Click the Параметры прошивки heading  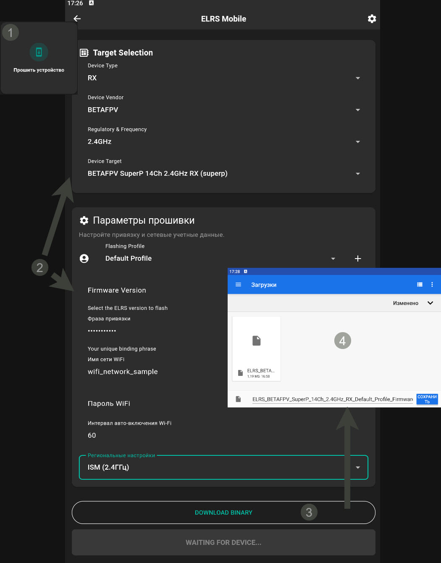[x=144, y=220]
